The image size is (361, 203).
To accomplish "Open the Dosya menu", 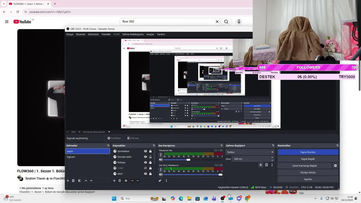I will pyautogui.click(x=70, y=34).
